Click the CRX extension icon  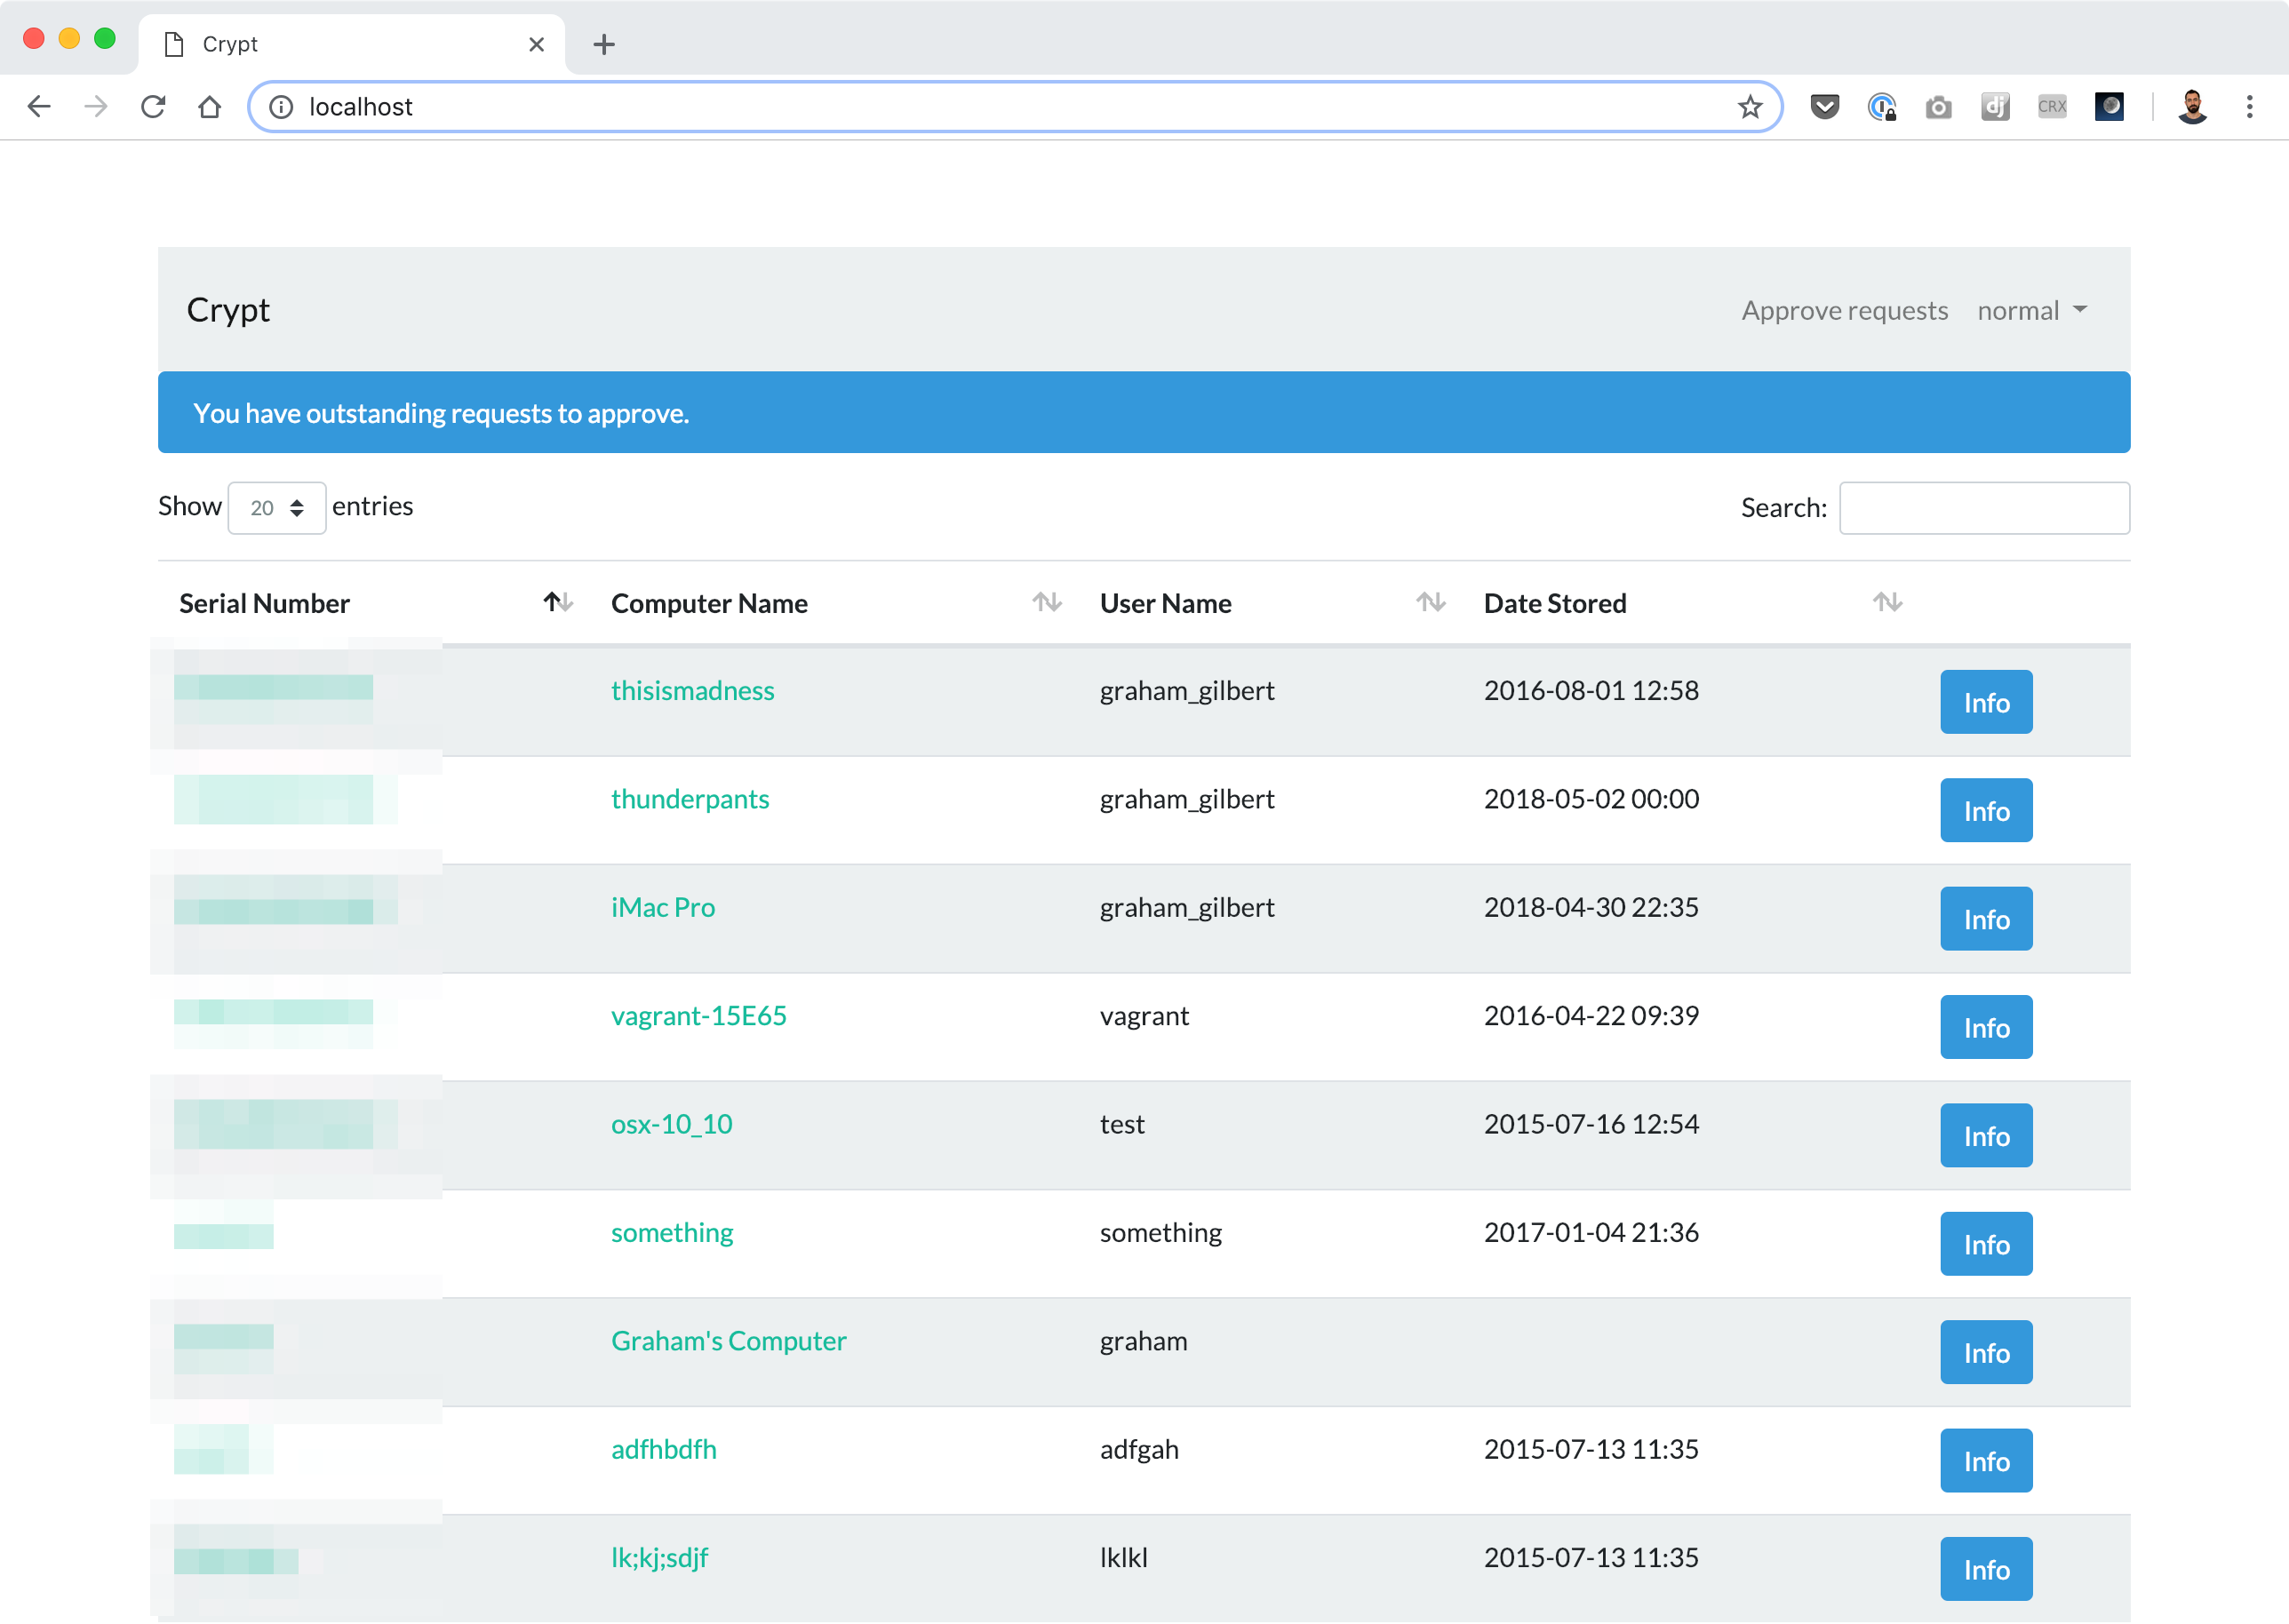pos(2052,106)
